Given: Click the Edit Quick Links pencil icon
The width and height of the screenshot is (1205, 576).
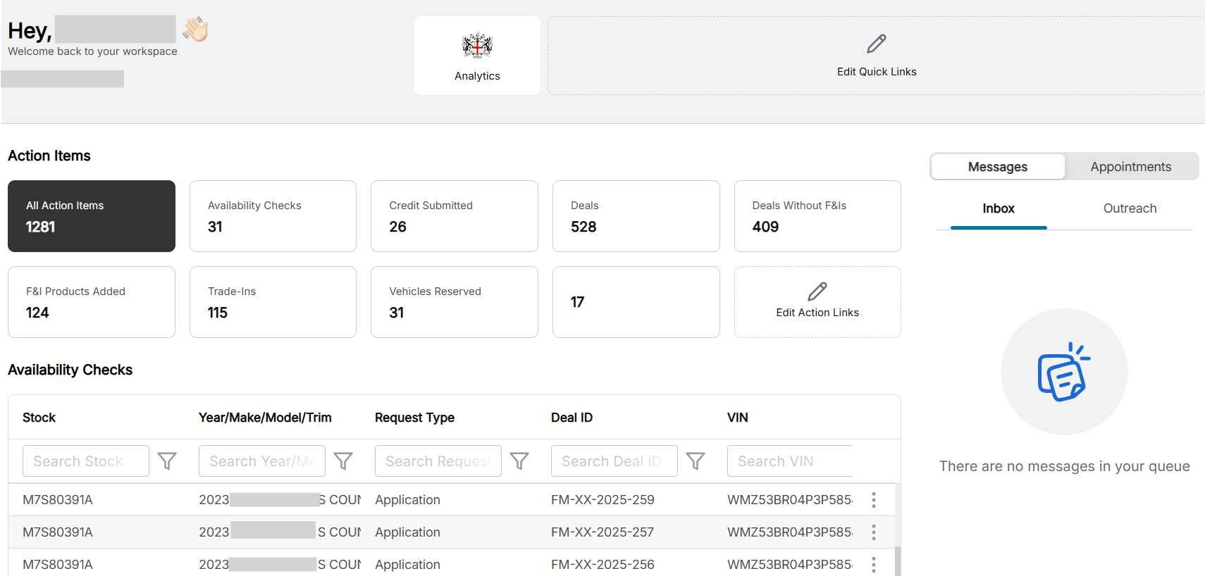Looking at the screenshot, I should coord(877,44).
